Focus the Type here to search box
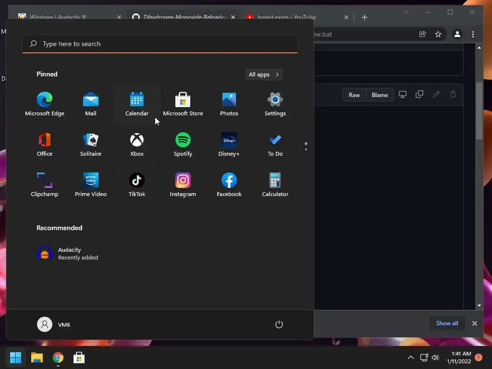 (x=160, y=44)
